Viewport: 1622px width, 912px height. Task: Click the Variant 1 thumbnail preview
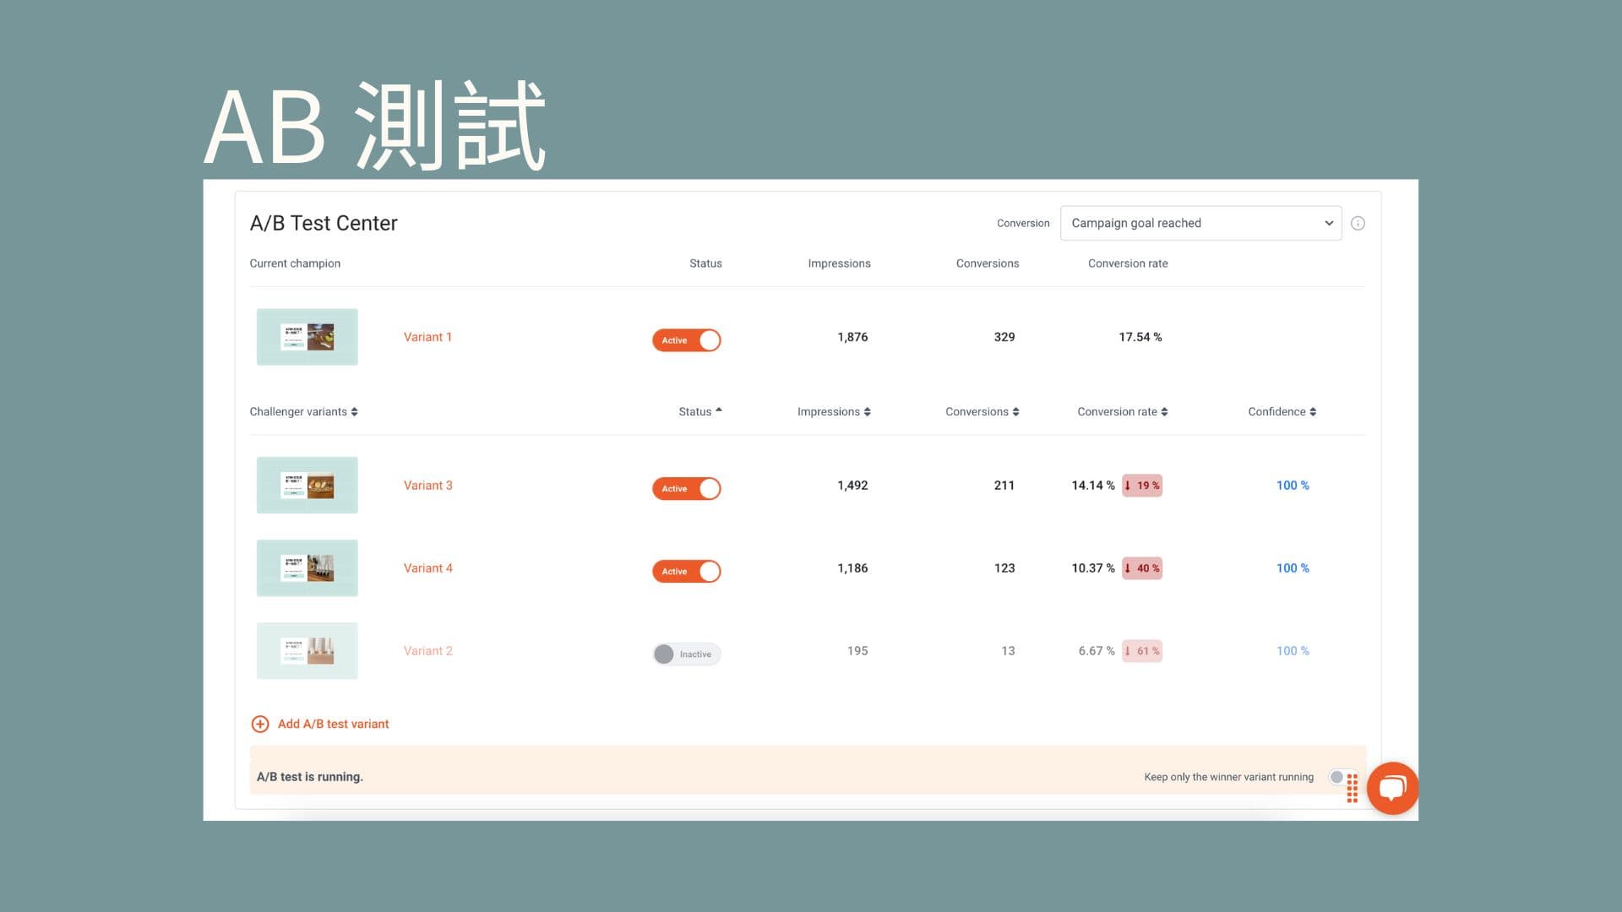pos(307,336)
